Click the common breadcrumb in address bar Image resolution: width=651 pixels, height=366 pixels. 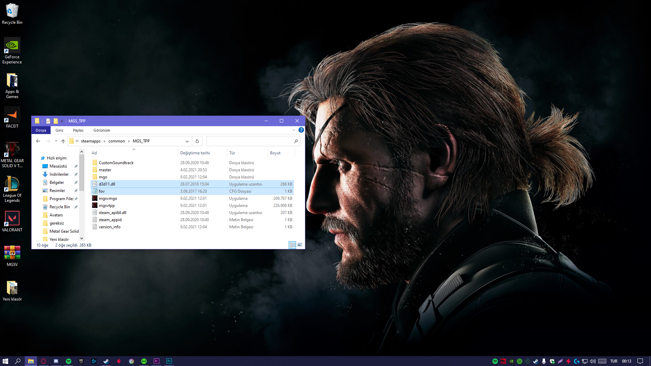coord(116,141)
